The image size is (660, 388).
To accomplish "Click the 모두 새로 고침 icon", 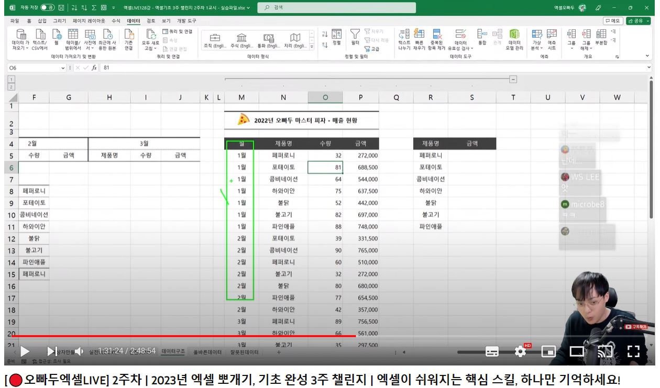I will coord(150,39).
